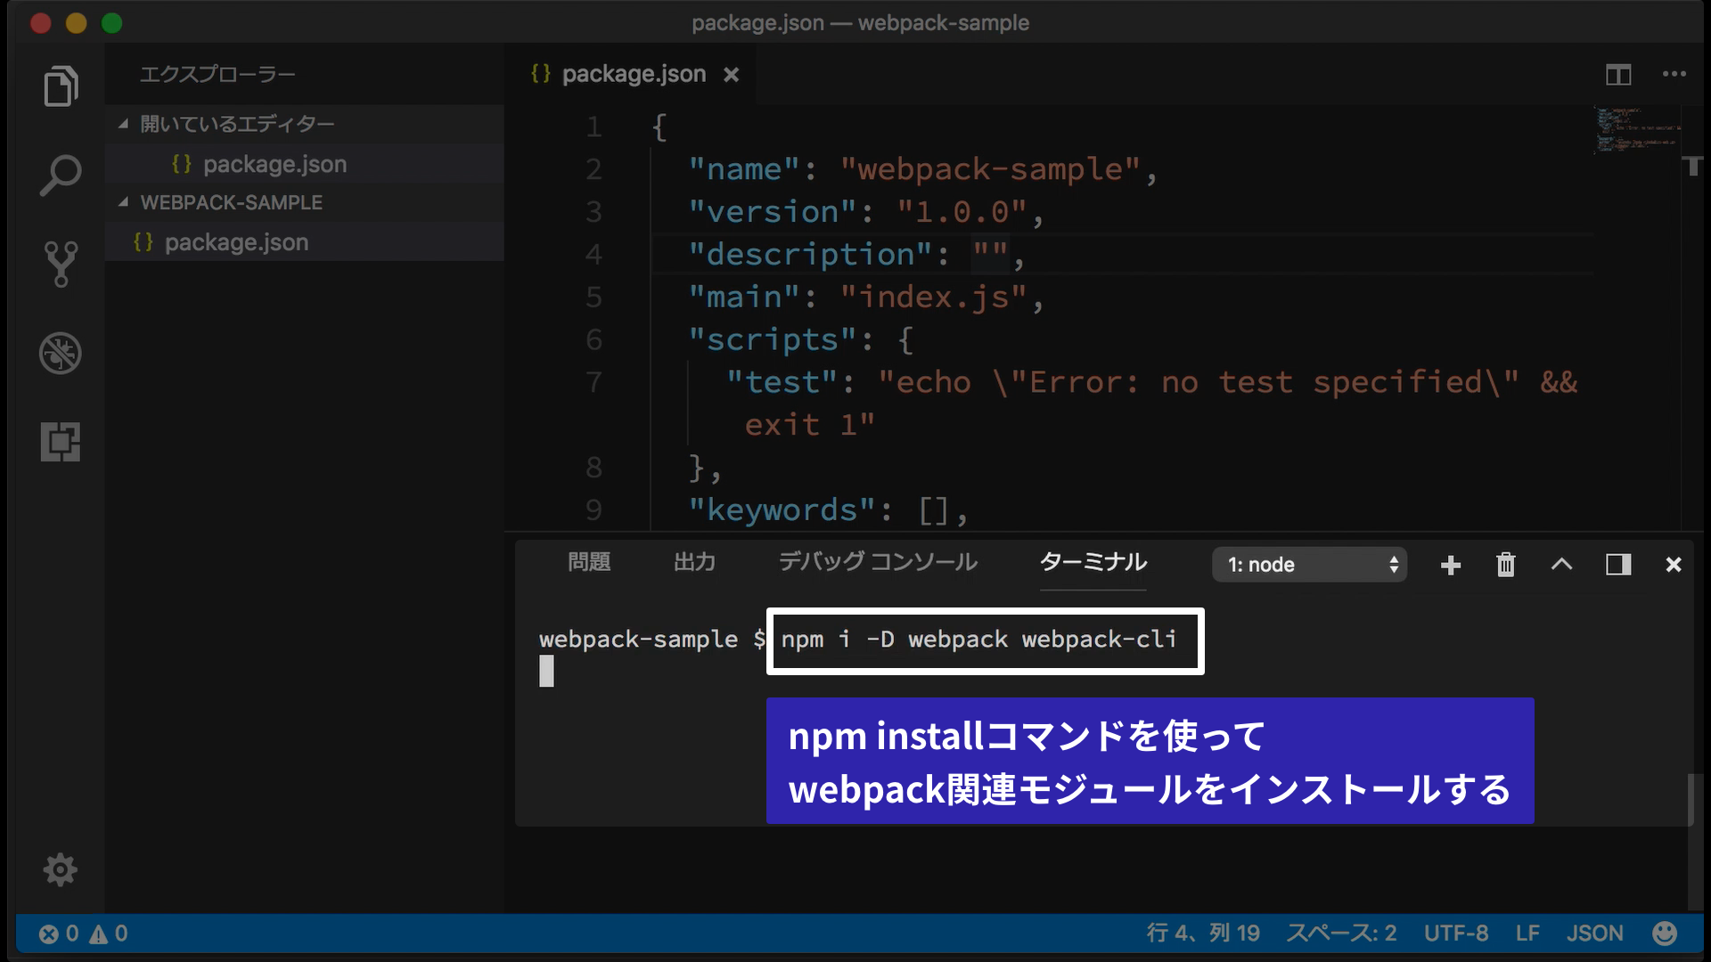The height and width of the screenshot is (962, 1711).
Task: Click the editor vertical scrollbar thumb
Action: click(1693, 166)
